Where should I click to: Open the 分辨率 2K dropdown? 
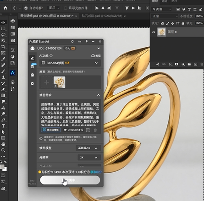[89, 158]
